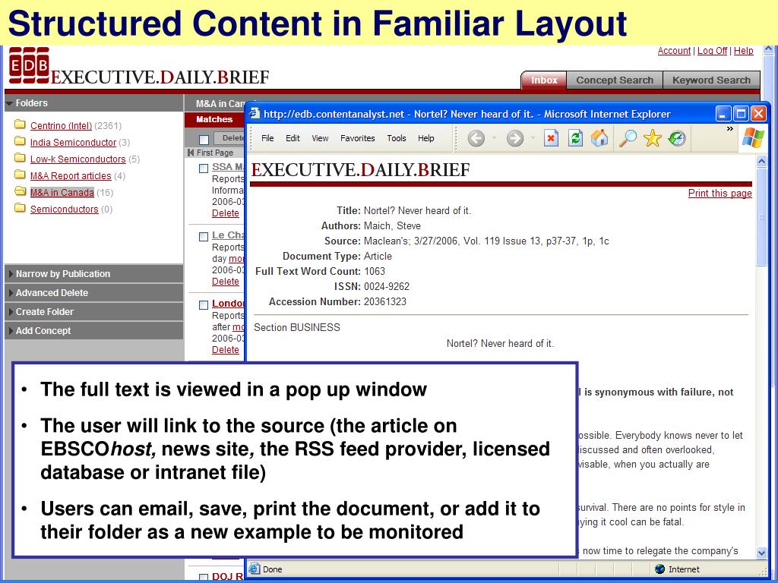The height and width of the screenshot is (583, 778).
Task: Open the History clock icon
Action: coord(677,138)
